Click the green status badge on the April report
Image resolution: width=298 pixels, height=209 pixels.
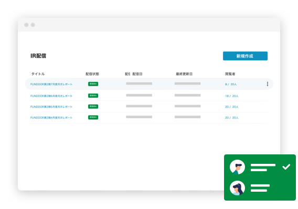click(93, 117)
